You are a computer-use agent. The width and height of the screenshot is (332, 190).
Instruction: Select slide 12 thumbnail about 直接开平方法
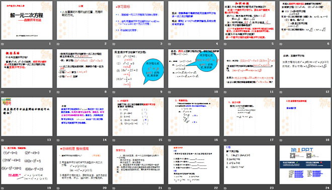[305, 68]
